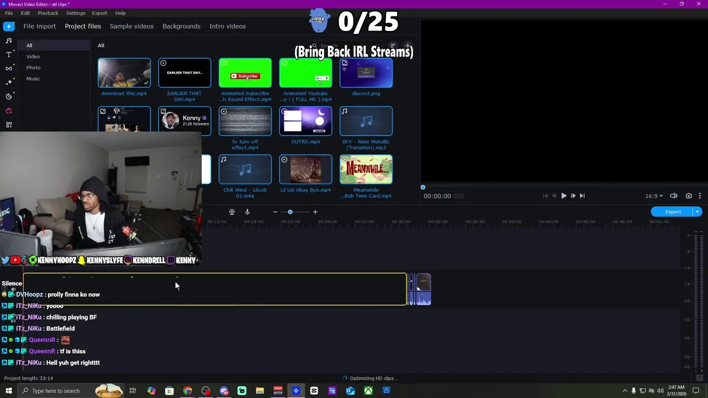Select SFX Riser Metallic Transition.mp3 file

click(x=366, y=121)
